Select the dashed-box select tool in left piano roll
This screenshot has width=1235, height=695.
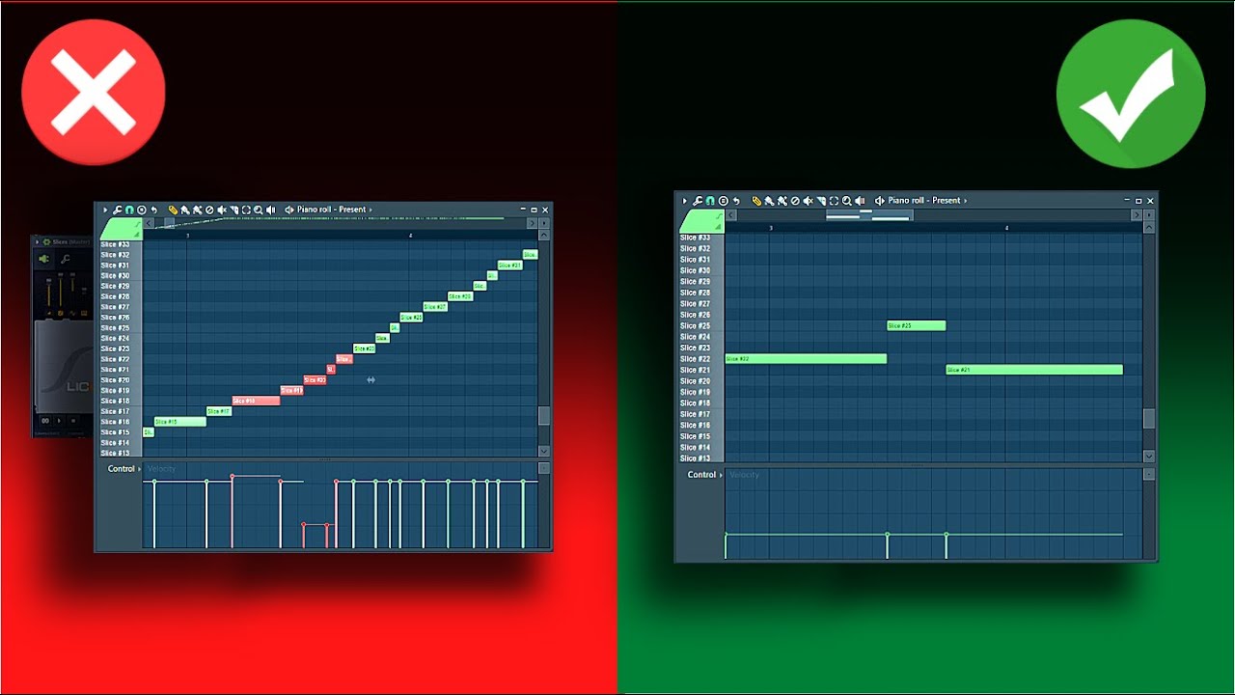point(246,209)
